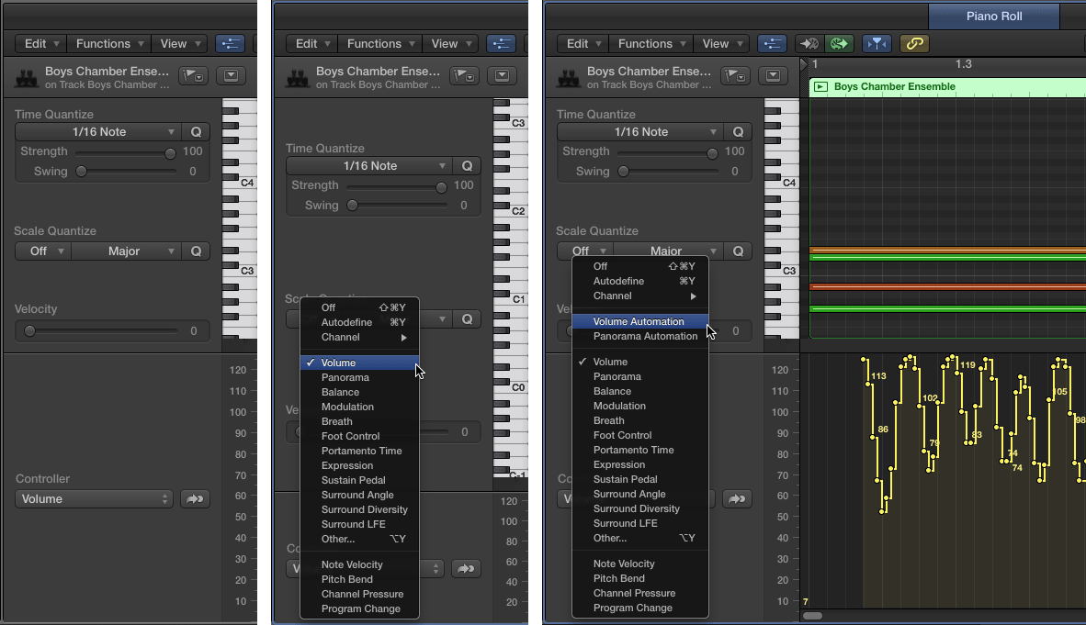Click the Time Quantize Q button in left panel
This screenshot has width=1086, height=625.
tap(196, 131)
